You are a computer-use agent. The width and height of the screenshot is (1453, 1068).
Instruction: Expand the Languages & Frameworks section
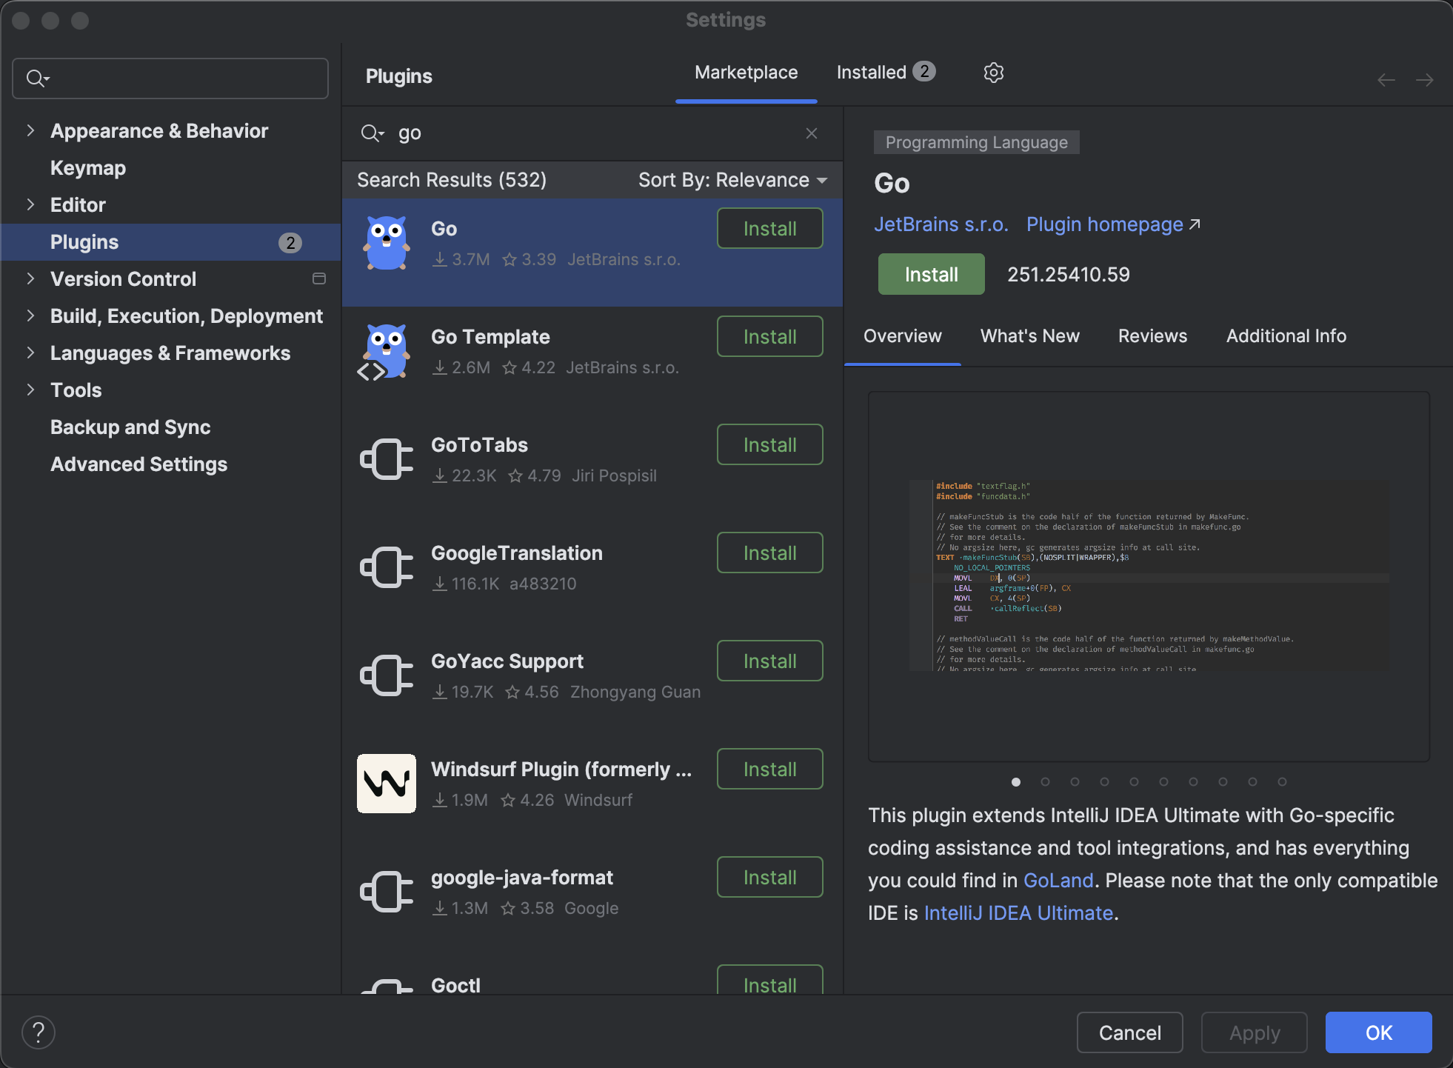(30, 353)
